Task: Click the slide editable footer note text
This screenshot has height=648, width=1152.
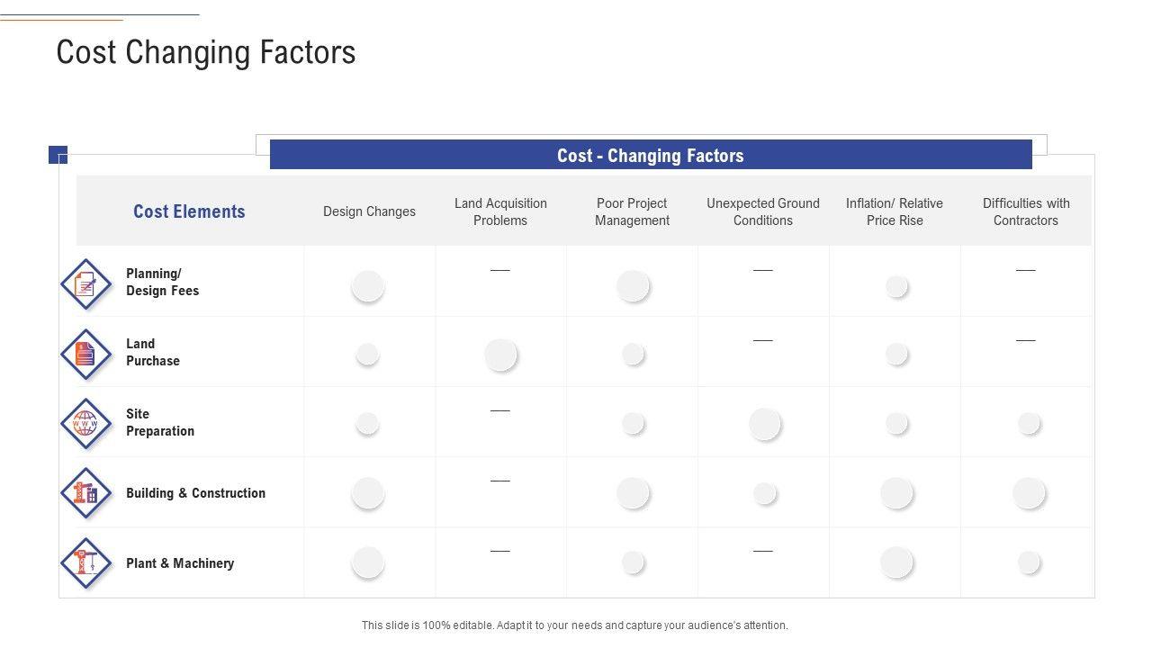Action: [574, 625]
